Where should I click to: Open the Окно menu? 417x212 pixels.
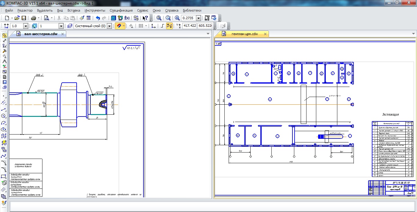click(157, 10)
